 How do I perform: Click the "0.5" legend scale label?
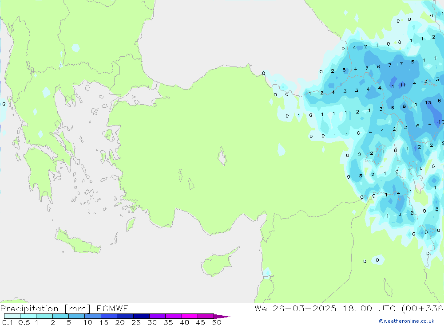coord(24,322)
